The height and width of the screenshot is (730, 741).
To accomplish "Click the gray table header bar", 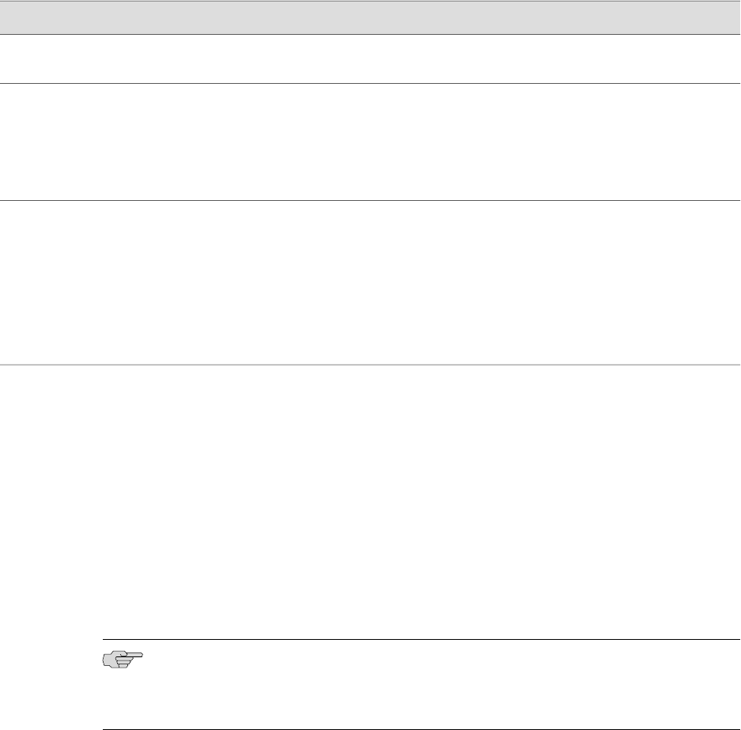I will pos(370,17).
